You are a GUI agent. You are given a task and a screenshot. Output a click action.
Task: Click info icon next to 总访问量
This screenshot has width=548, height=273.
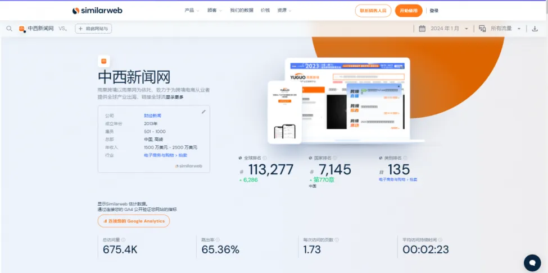123,240
